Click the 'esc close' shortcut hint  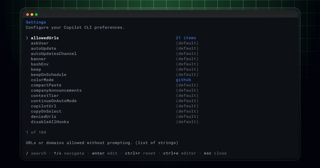coord(215,153)
